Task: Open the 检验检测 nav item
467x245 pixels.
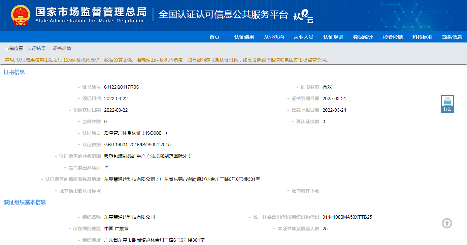Action: [x=393, y=37]
